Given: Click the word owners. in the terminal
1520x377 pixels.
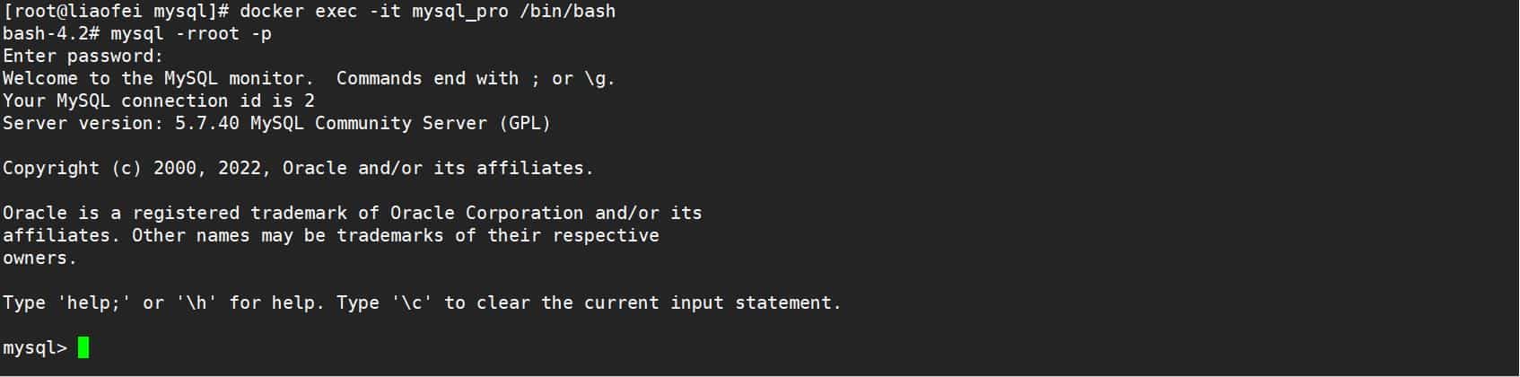Looking at the screenshot, I should pyautogui.click(x=39, y=258).
